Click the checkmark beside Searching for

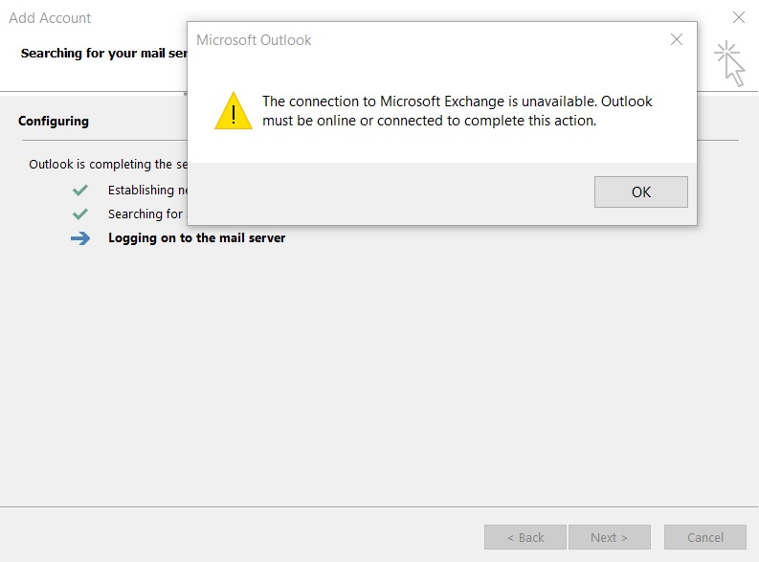(x=80, y=214)
